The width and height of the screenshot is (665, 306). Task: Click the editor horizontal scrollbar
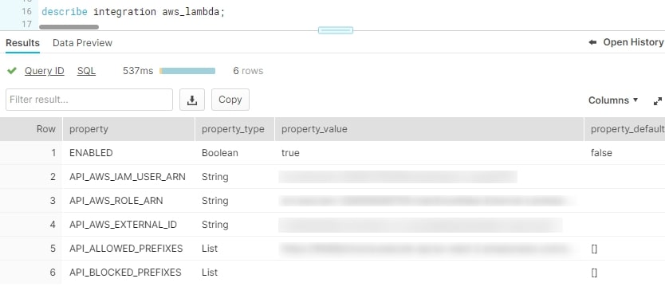(x=69, y=27)
